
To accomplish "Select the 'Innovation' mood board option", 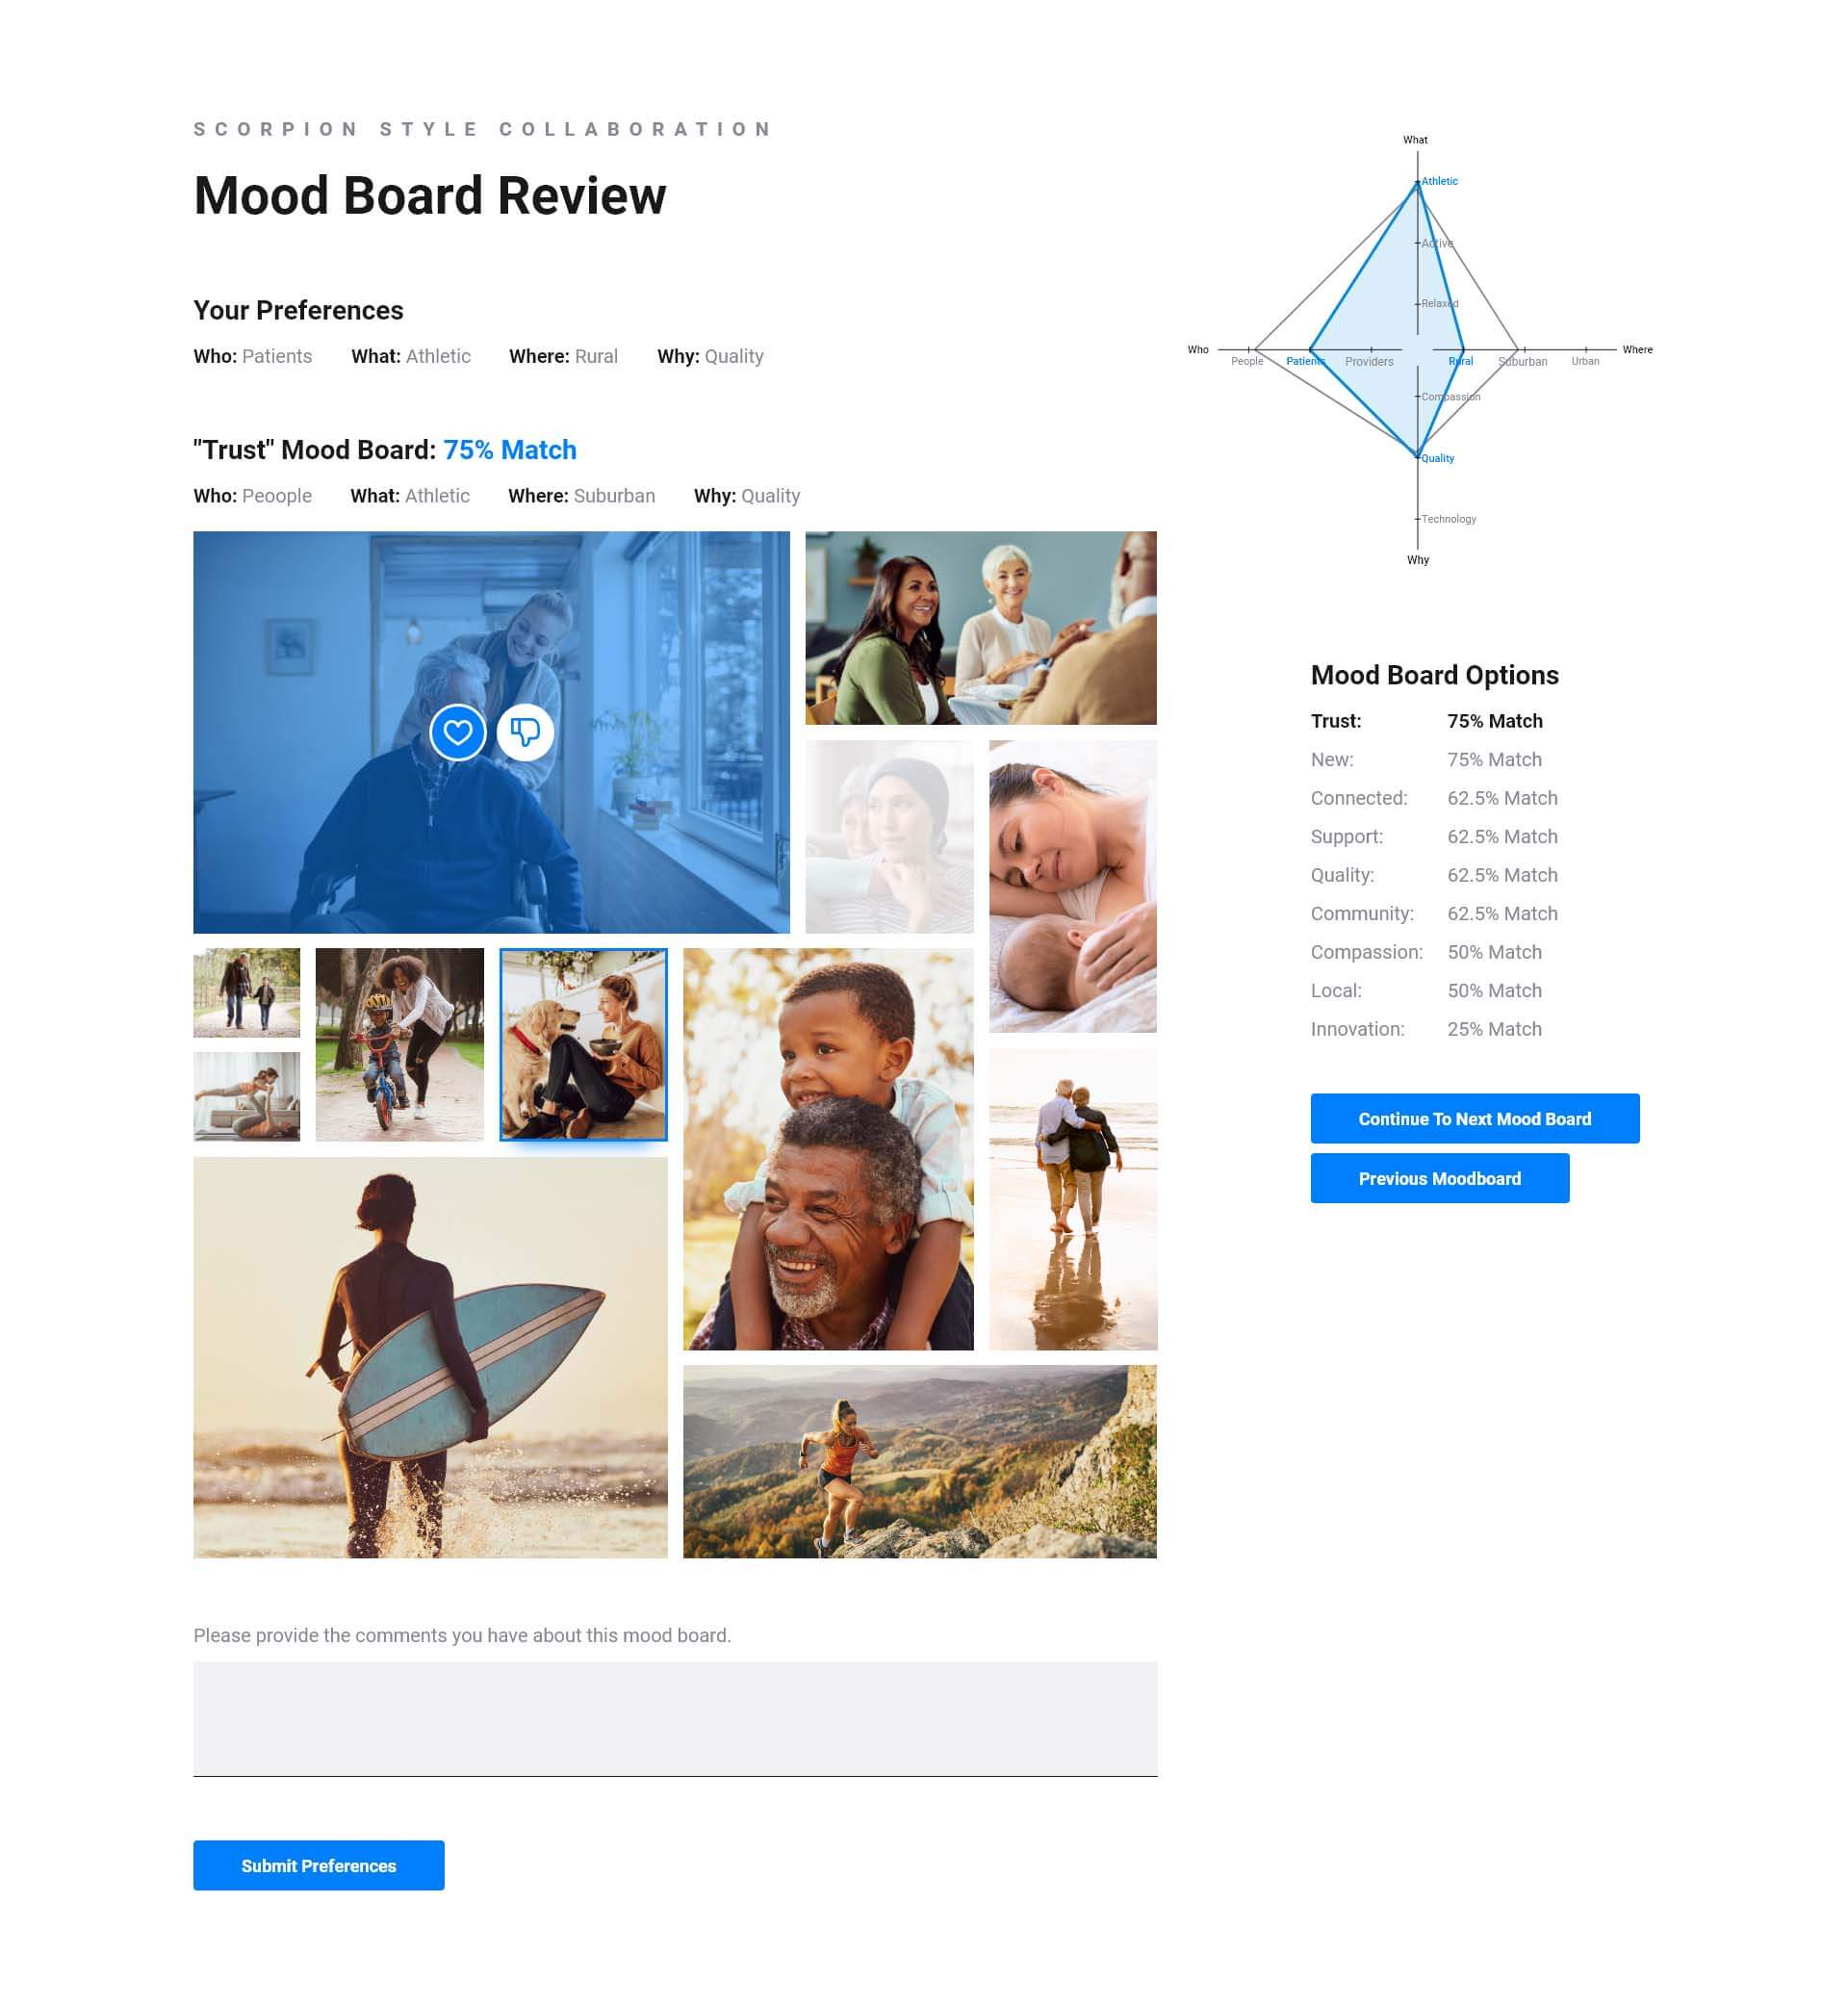I will 1357,1029.
